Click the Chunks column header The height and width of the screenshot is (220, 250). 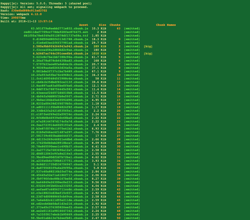pyautogui.click(x=115, y=25)
